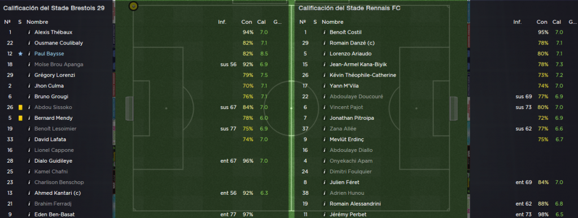
Task: Sort Rennes players by Cal column header
Action: coord(557,22)
